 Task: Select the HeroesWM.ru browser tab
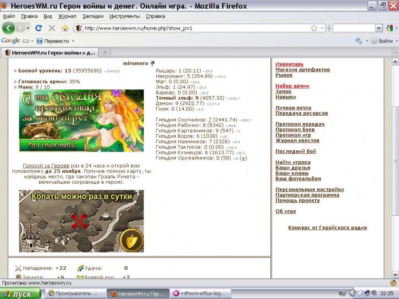50,53
